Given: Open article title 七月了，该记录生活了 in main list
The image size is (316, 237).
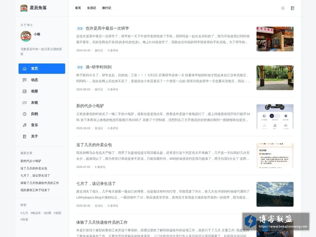Looking at the screenshot, I should point(96,184).
